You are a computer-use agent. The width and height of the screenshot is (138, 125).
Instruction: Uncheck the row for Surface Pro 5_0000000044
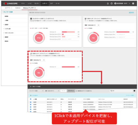pyautogui.click(x=31, y=107)
